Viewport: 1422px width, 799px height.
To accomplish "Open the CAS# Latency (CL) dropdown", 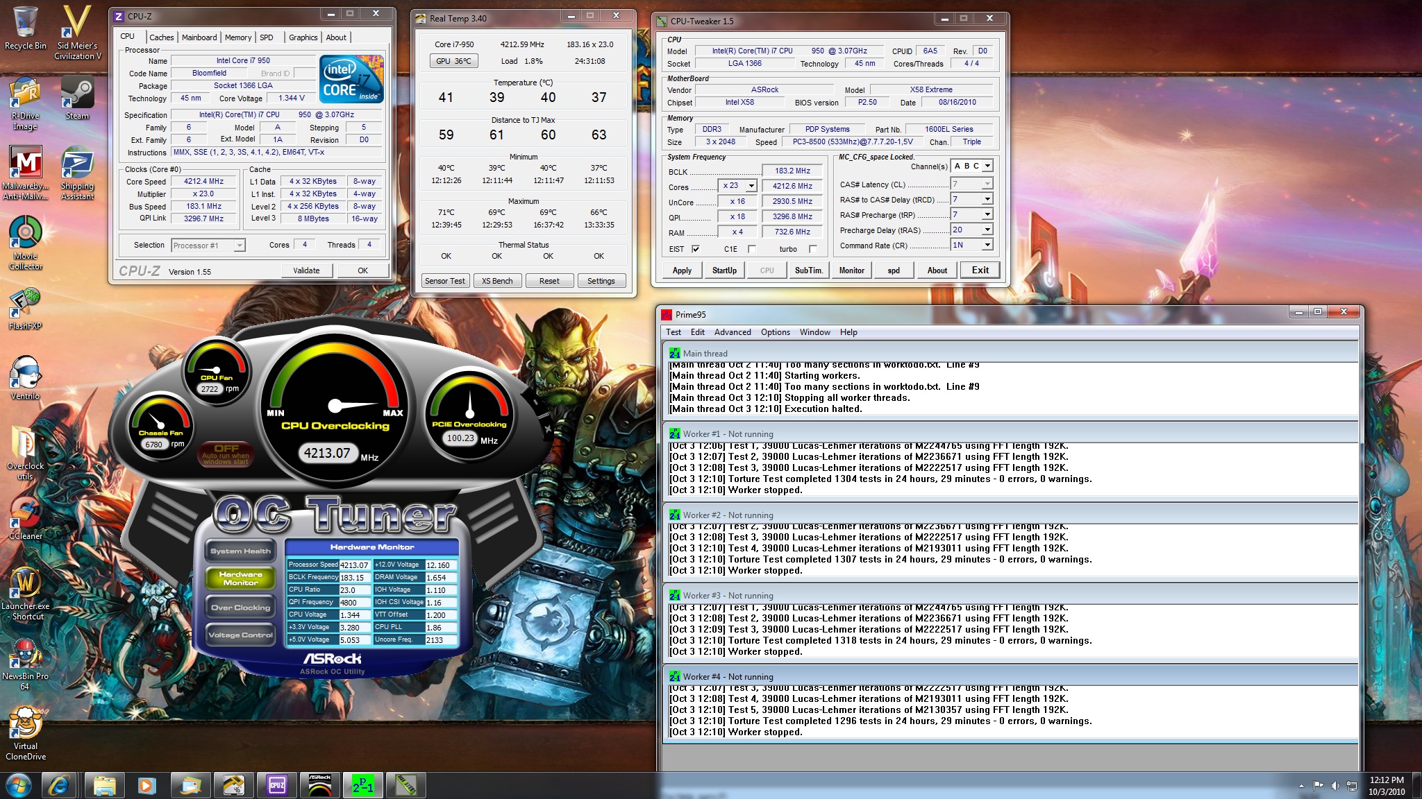I will click(x=987, y=184).
